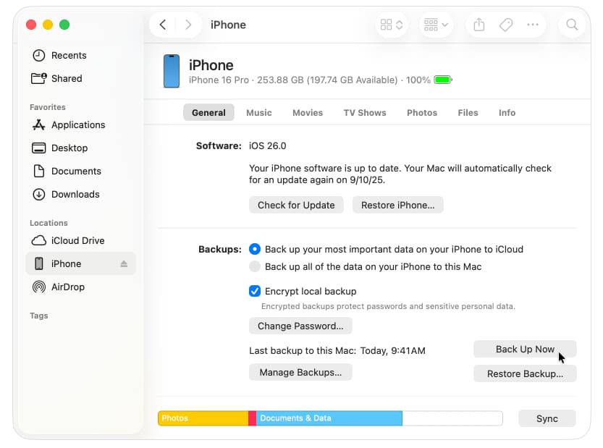Click the blue iPhone device icon

click(172, 71)
